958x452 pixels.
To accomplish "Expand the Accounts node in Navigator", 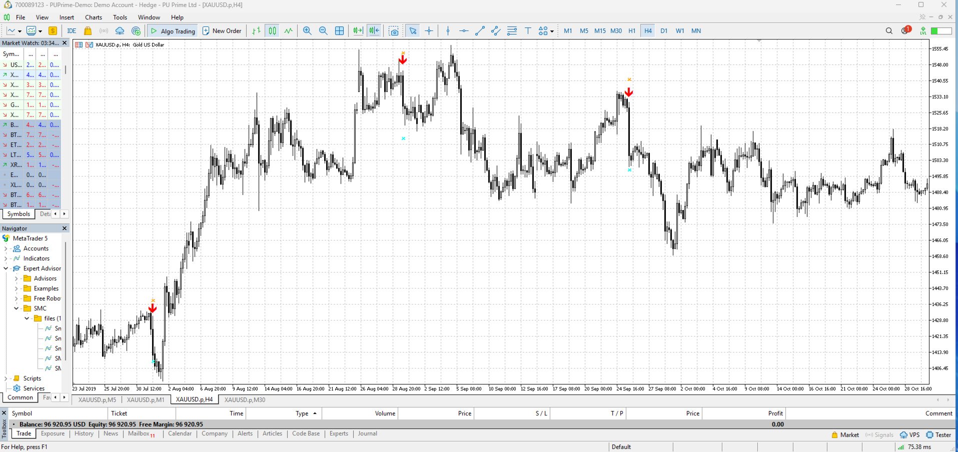I will [6, 248].
